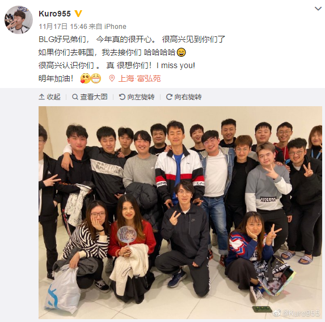The image size is (325, 322).
Task: Click the magnifier icon beside 查看大图
Action: tap(75, 97)
